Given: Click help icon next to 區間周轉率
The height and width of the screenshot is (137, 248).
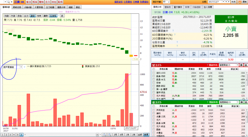Looking at the screenshot, I should click(177, 46).
